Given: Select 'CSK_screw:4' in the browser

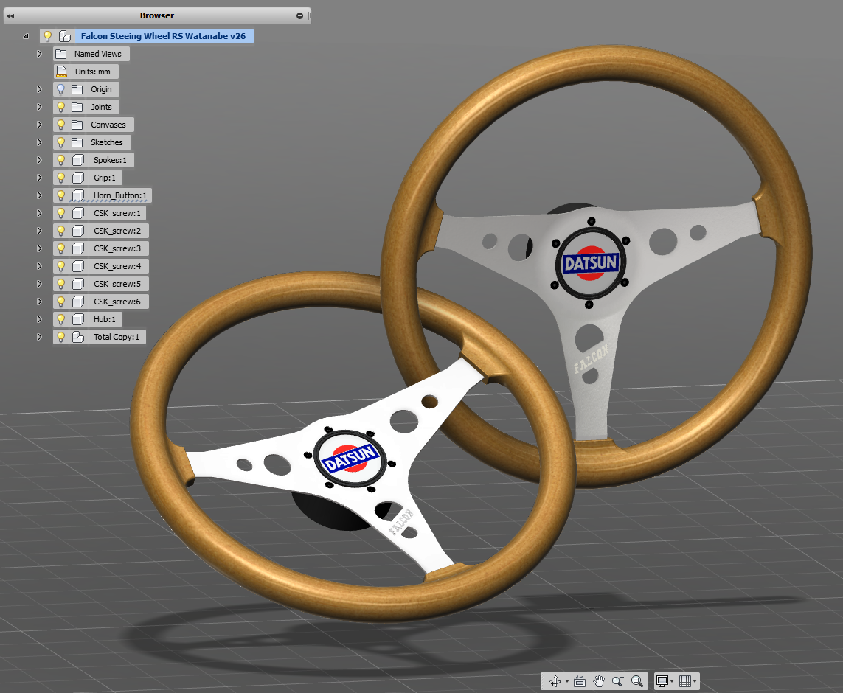Looking at the screenshot, I should tap(117, 266).
